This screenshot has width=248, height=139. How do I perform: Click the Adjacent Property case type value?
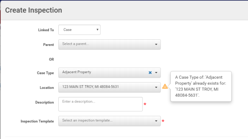(76, 72)
